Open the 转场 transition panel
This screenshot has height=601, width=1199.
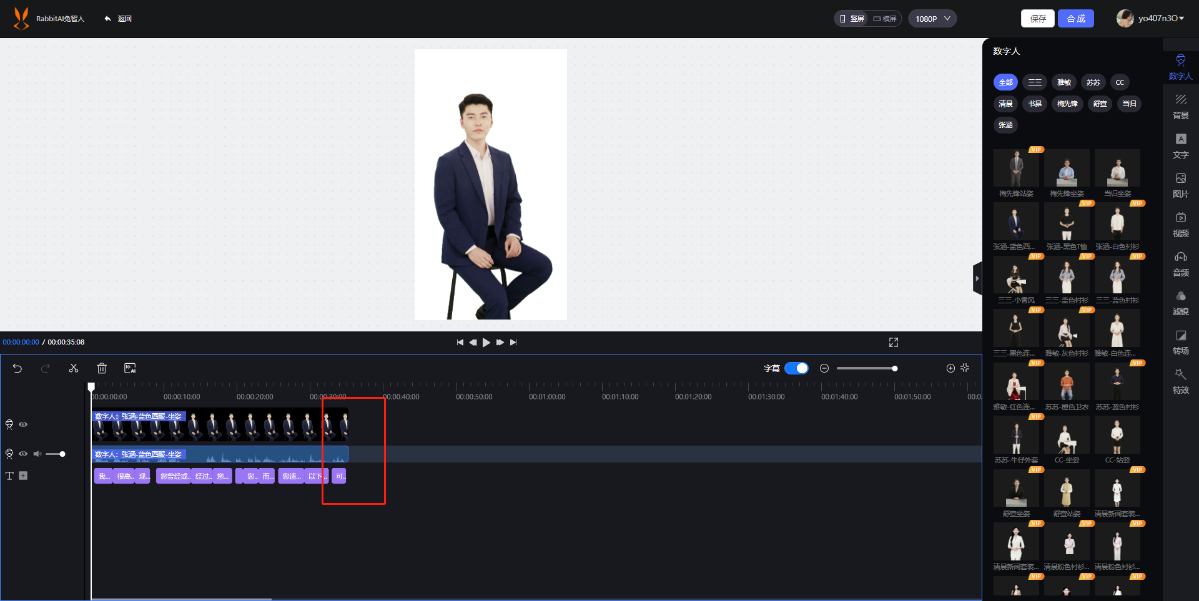point(1180,342)
